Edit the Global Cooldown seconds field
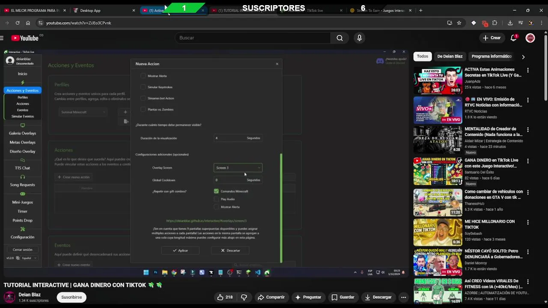 [238, 180]
